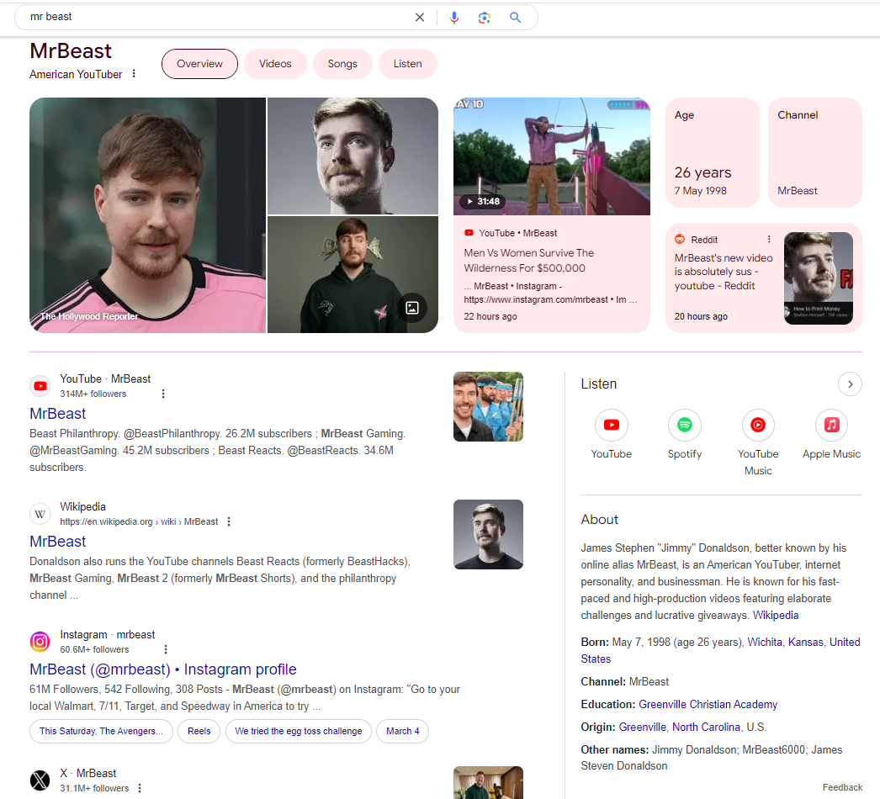Switch to the Listen tab
880x799 pixels.
click(x=407, y=64)
